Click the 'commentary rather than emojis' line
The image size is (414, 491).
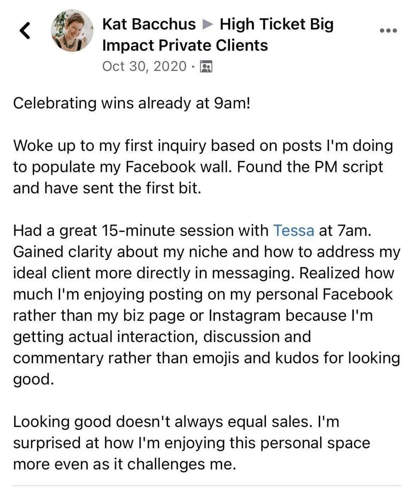point(206,358)
